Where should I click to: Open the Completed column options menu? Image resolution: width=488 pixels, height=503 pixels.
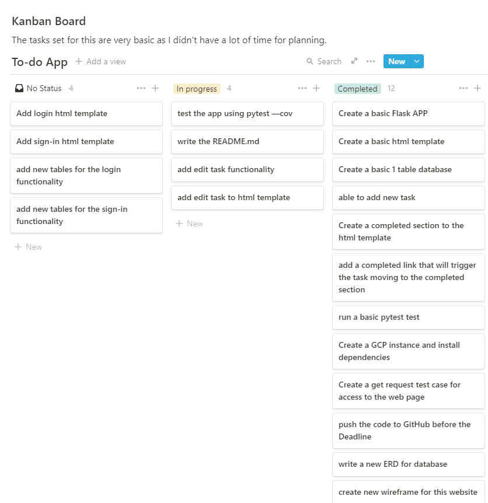click(463, 89)
